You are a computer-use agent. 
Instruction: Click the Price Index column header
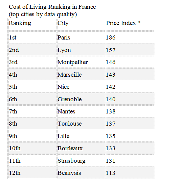pyautogui.click(x=130, y=25)
